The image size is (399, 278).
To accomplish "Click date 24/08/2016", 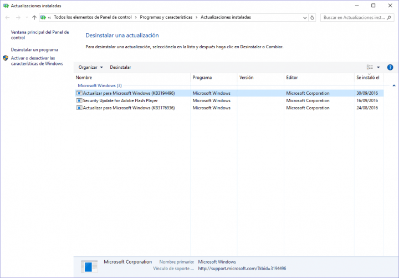I will pyautogui.click(x=367, y=108).
